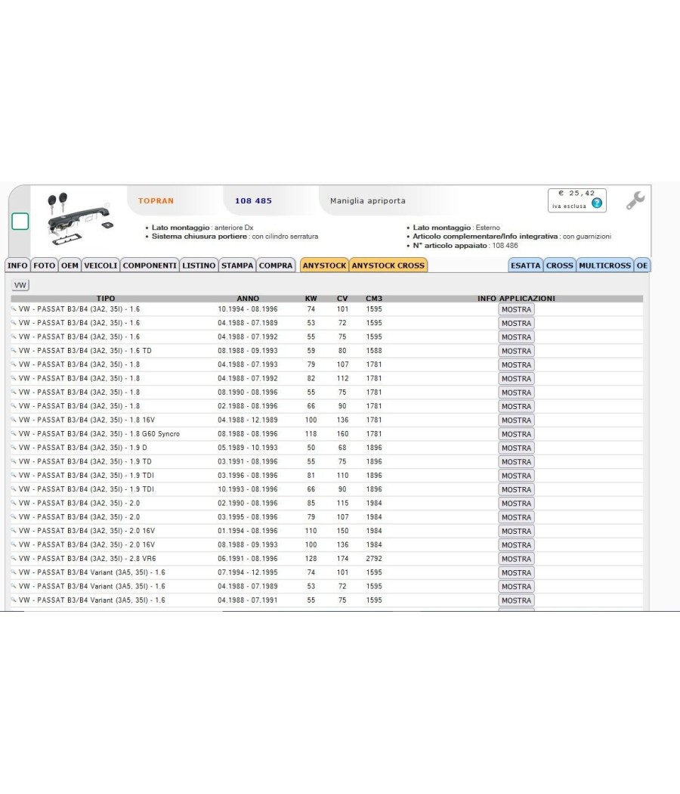Click magnifier icon for 2.8 VR6 row
Viewport: 680px width, 794px height.
(14, 558)
